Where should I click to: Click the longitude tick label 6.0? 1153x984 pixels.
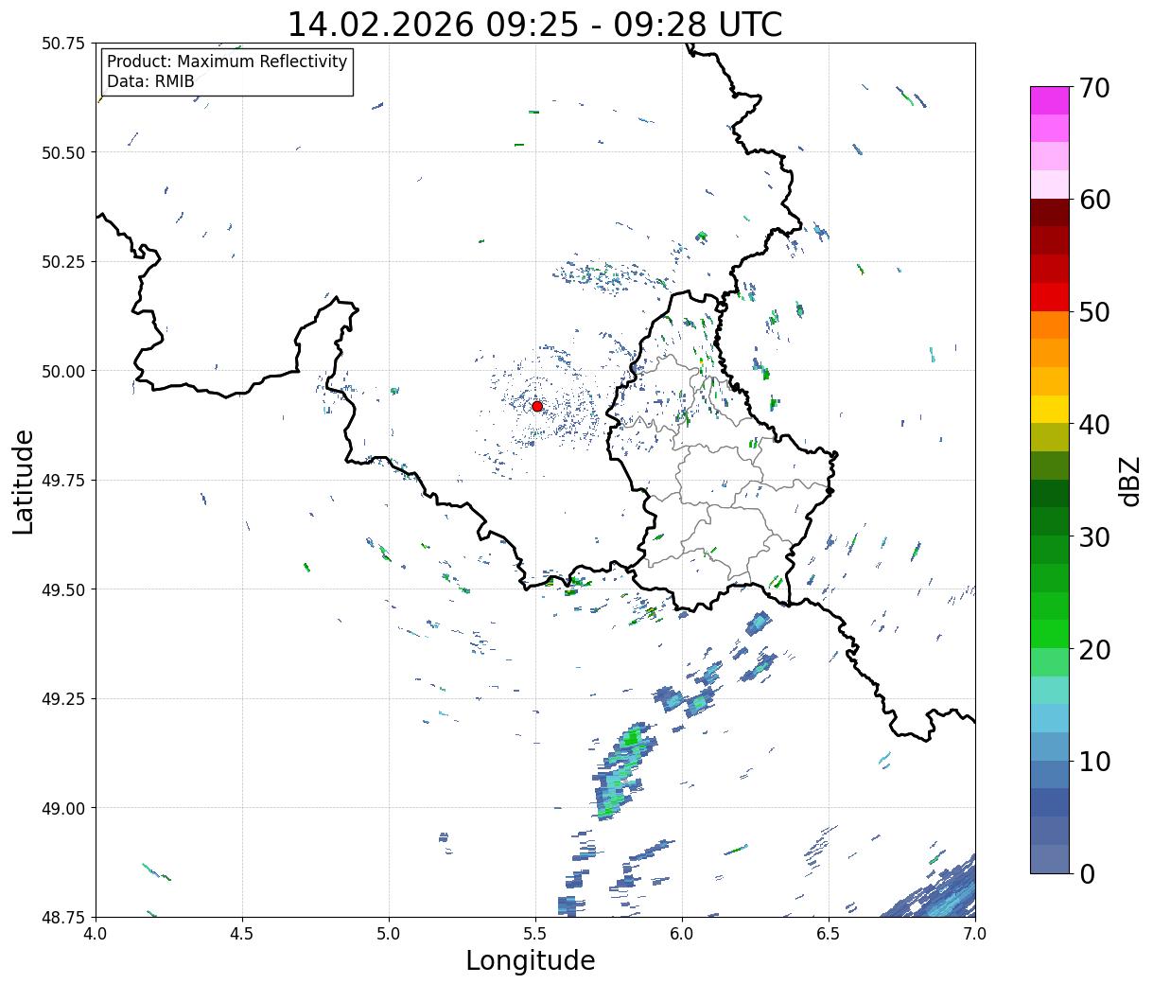point(682,934)
